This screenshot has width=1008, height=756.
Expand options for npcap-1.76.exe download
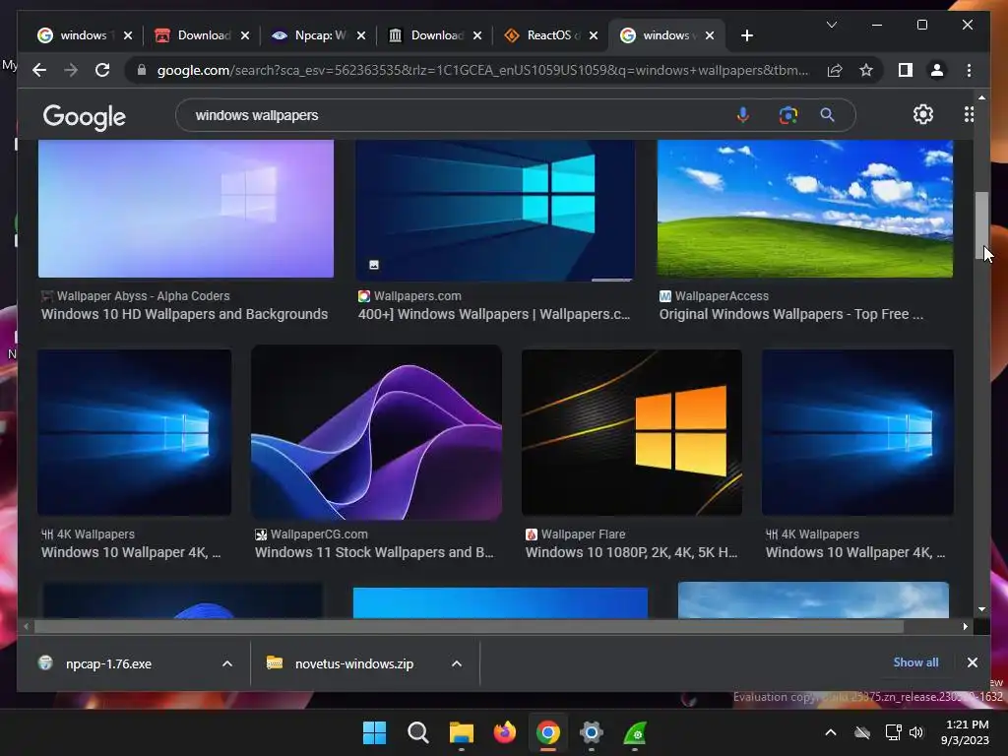pos(227,663)
